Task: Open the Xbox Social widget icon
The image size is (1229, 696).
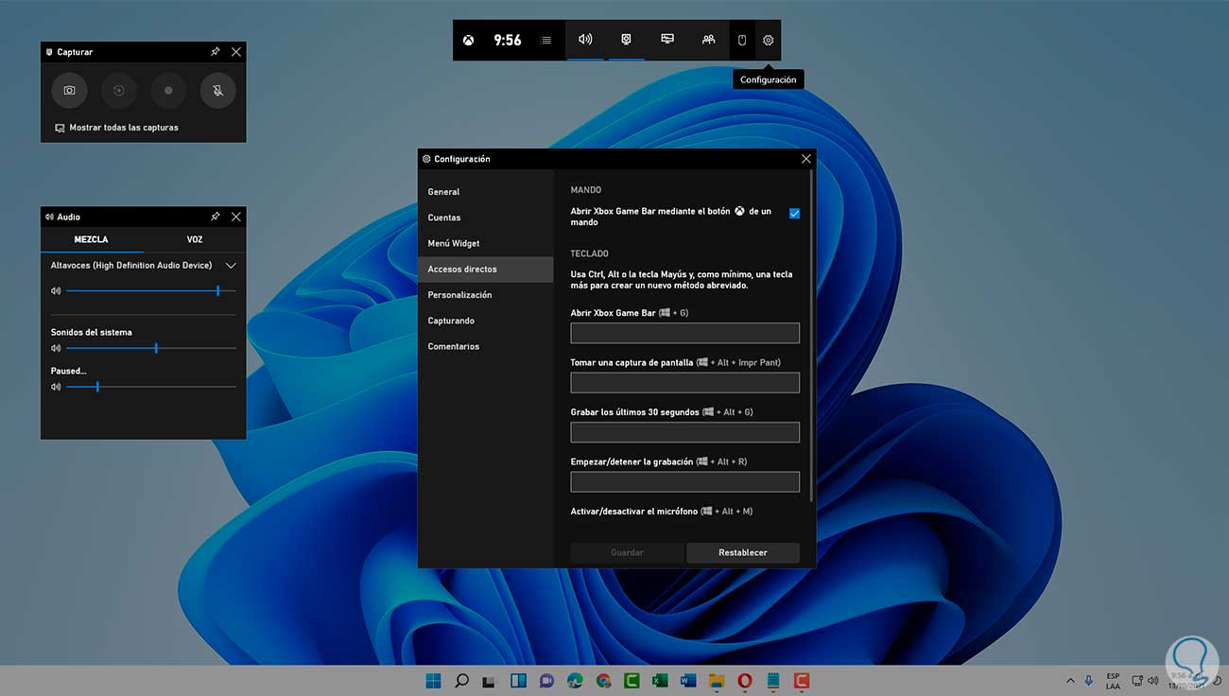Action: tap(708, 40)
